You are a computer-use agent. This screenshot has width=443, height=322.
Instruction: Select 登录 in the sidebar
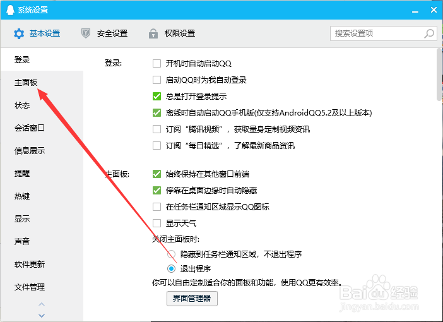[42, 59]
